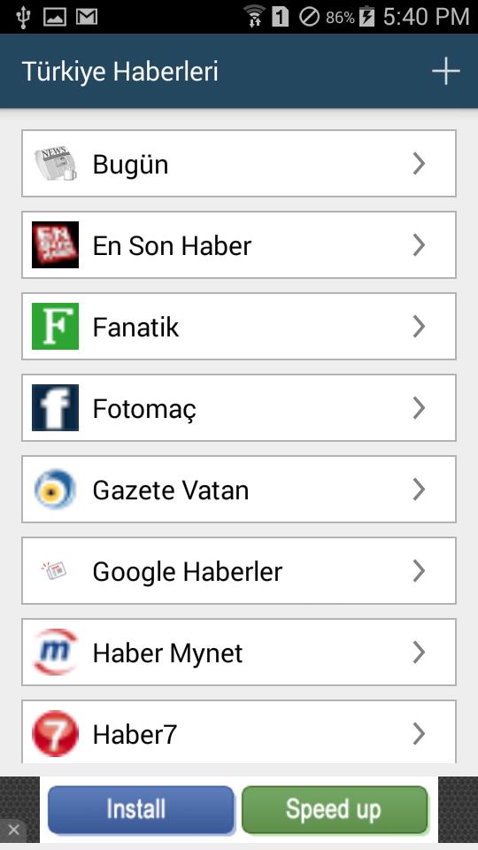Viewport: 478px width, 850px height.
Task: Choose En Son Haber from the list
Action: point(239,245)
